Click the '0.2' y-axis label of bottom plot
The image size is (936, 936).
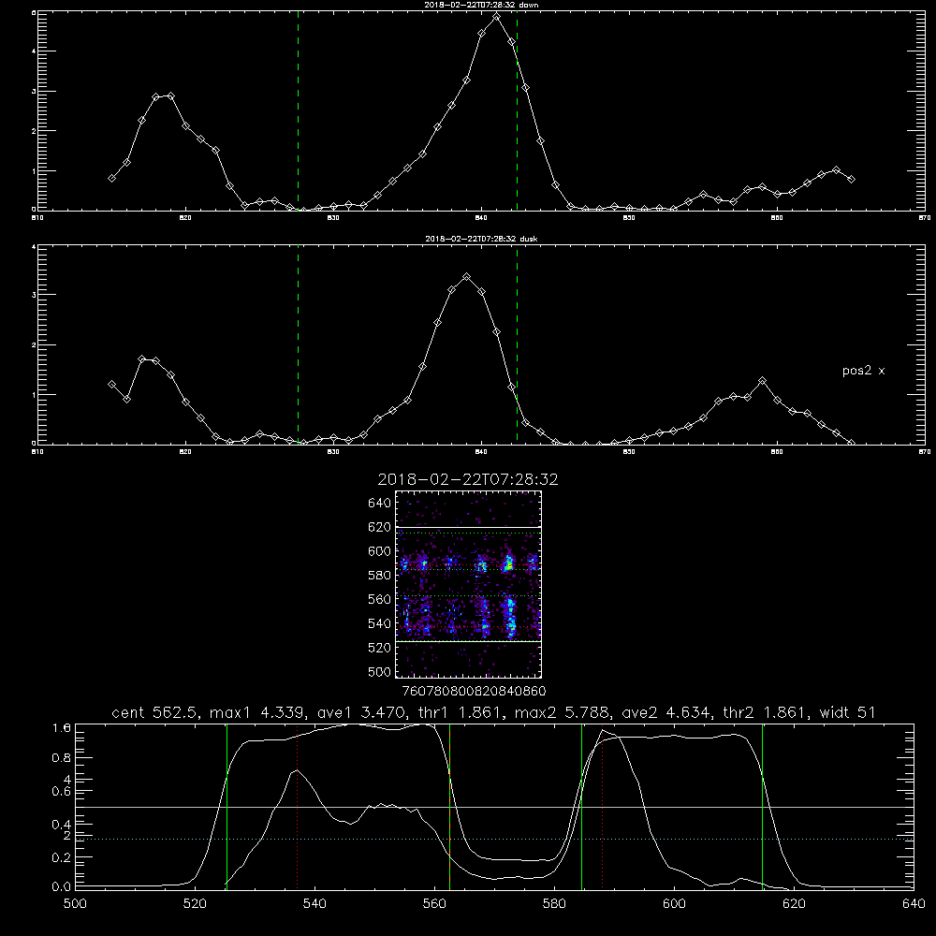point(62,857)
